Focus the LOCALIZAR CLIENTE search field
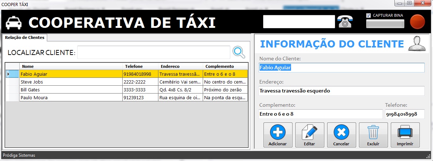 point(154,52)
